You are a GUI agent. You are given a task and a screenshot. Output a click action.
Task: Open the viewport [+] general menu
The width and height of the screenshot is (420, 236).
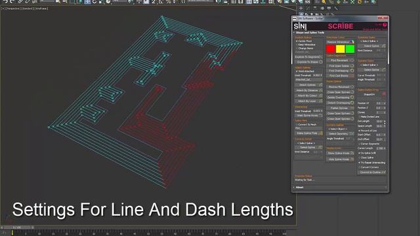coord(3,9)
